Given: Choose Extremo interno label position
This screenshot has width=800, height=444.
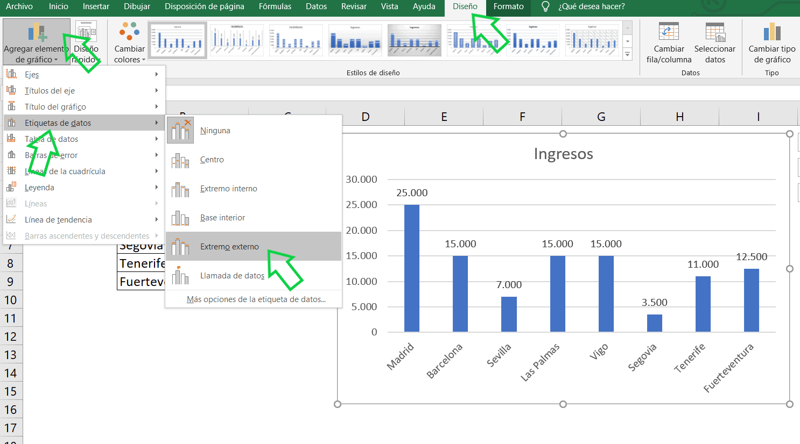Looking at the screenshot, I should [x=254, y=189].
